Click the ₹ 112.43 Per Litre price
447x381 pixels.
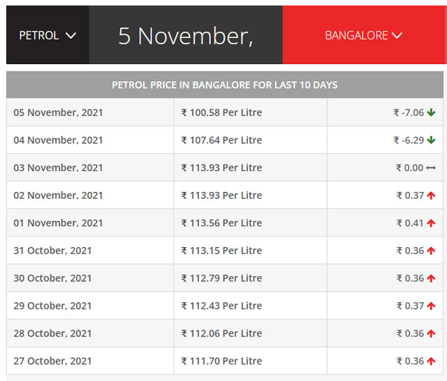[221, 306]
